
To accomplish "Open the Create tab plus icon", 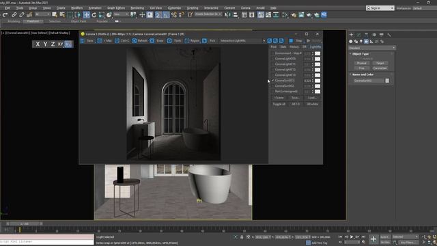I will (x=351, y=35).
